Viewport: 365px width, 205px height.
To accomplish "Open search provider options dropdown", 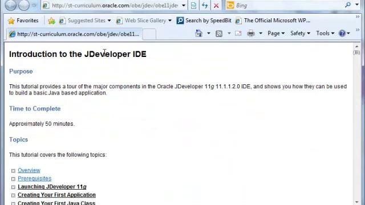I will point(357,5).
